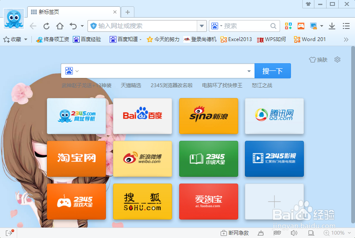Click 断网急救 in the status bar

click(x=235, y=233)
